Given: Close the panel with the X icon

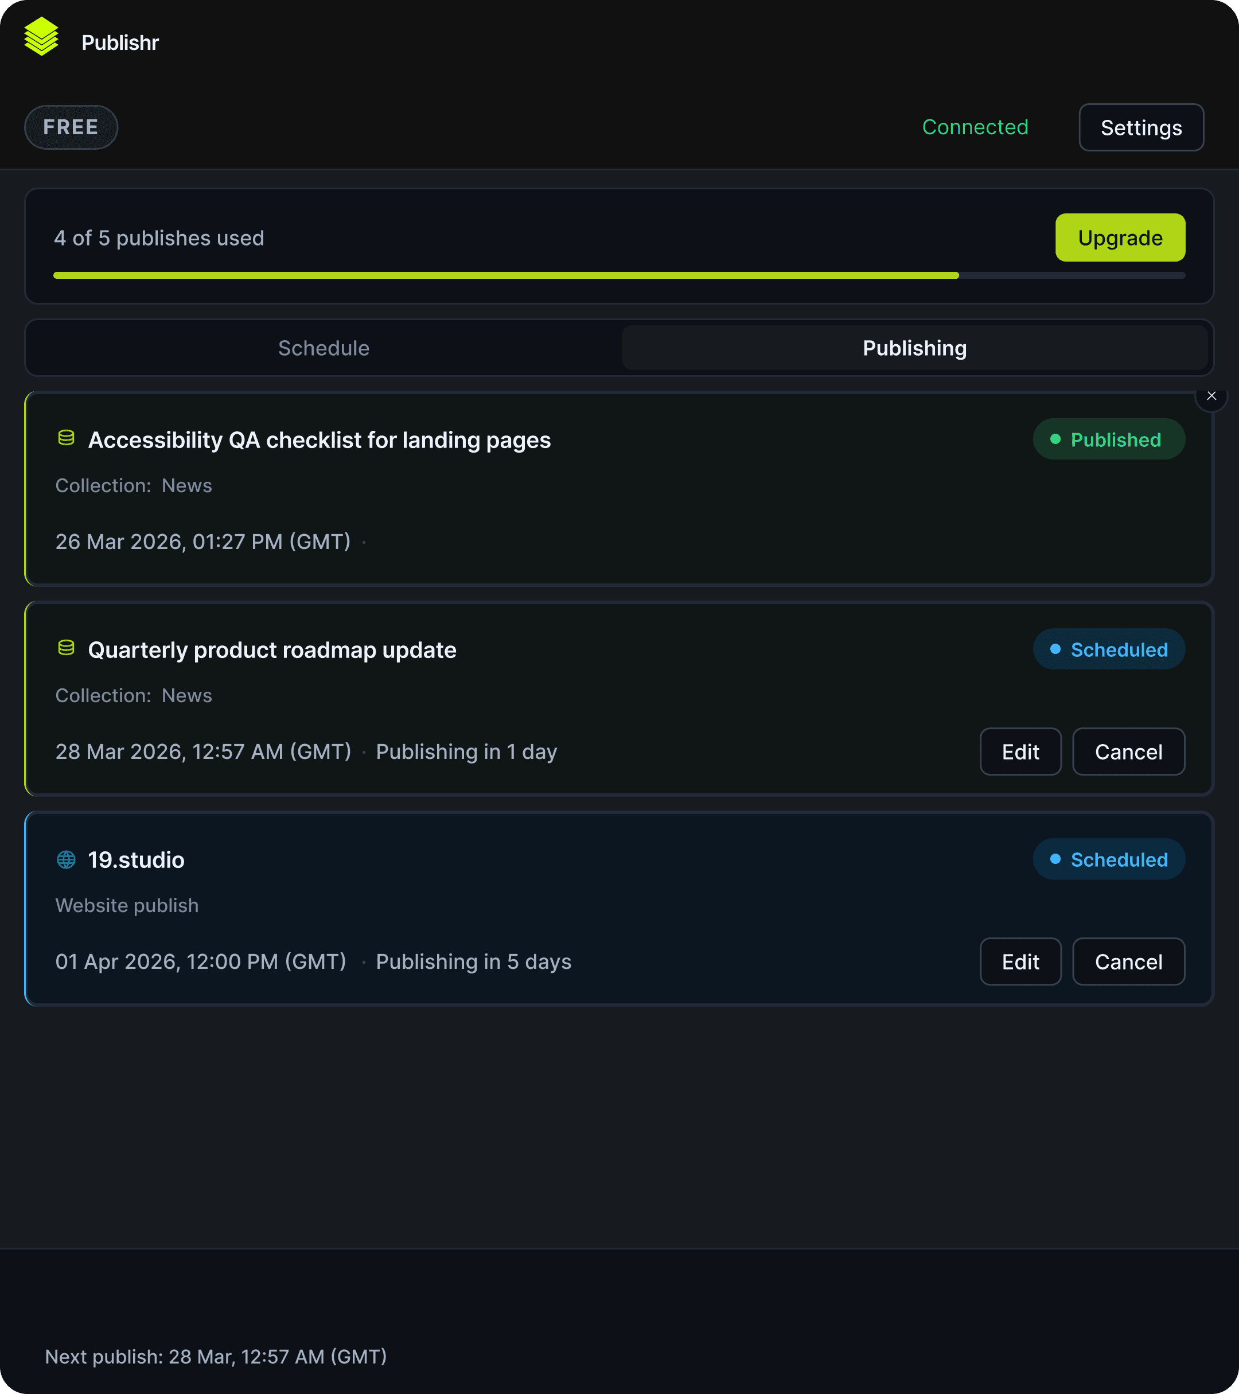Looking at the screenshot, I should 1211,396.
